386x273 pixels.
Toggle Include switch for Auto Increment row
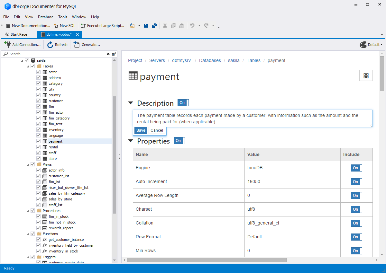(x=356, y=182)
